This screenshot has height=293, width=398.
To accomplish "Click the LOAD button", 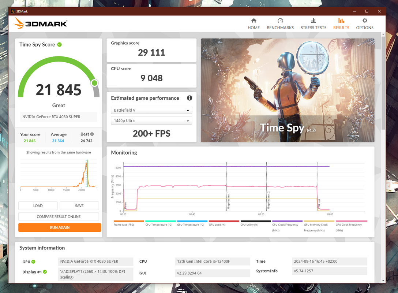I will 38,205.
